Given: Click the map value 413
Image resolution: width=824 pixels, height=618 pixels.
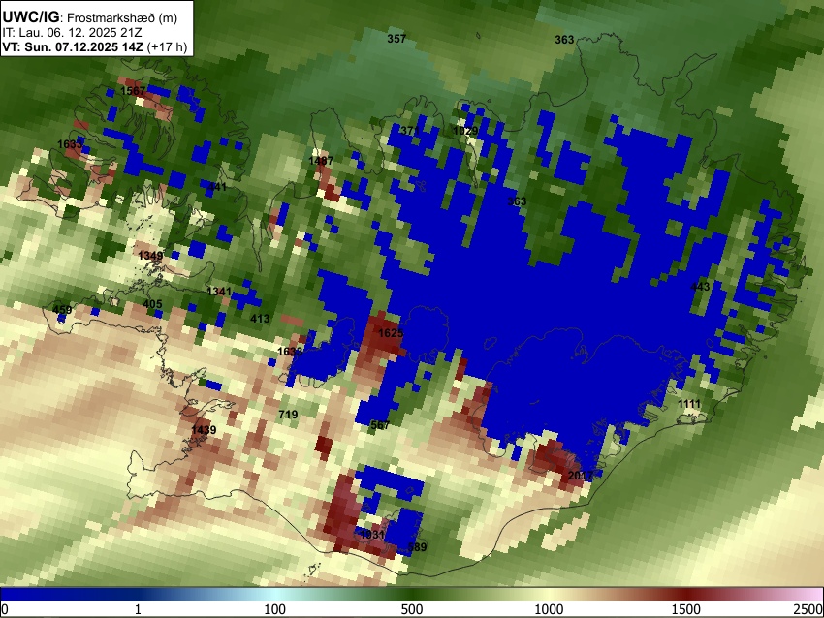Looking at the screenshot, I should (260, 318).
